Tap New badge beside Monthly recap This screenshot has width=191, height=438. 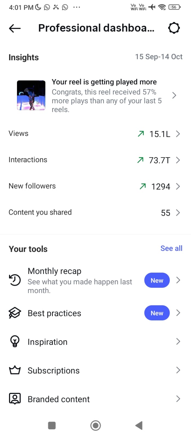tap(157, 280)
